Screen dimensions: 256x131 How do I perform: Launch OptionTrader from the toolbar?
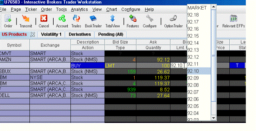click(173, 21)
